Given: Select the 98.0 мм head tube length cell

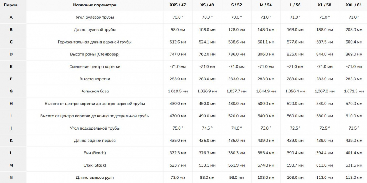Looking at the screenshot, I should (178, 30).
